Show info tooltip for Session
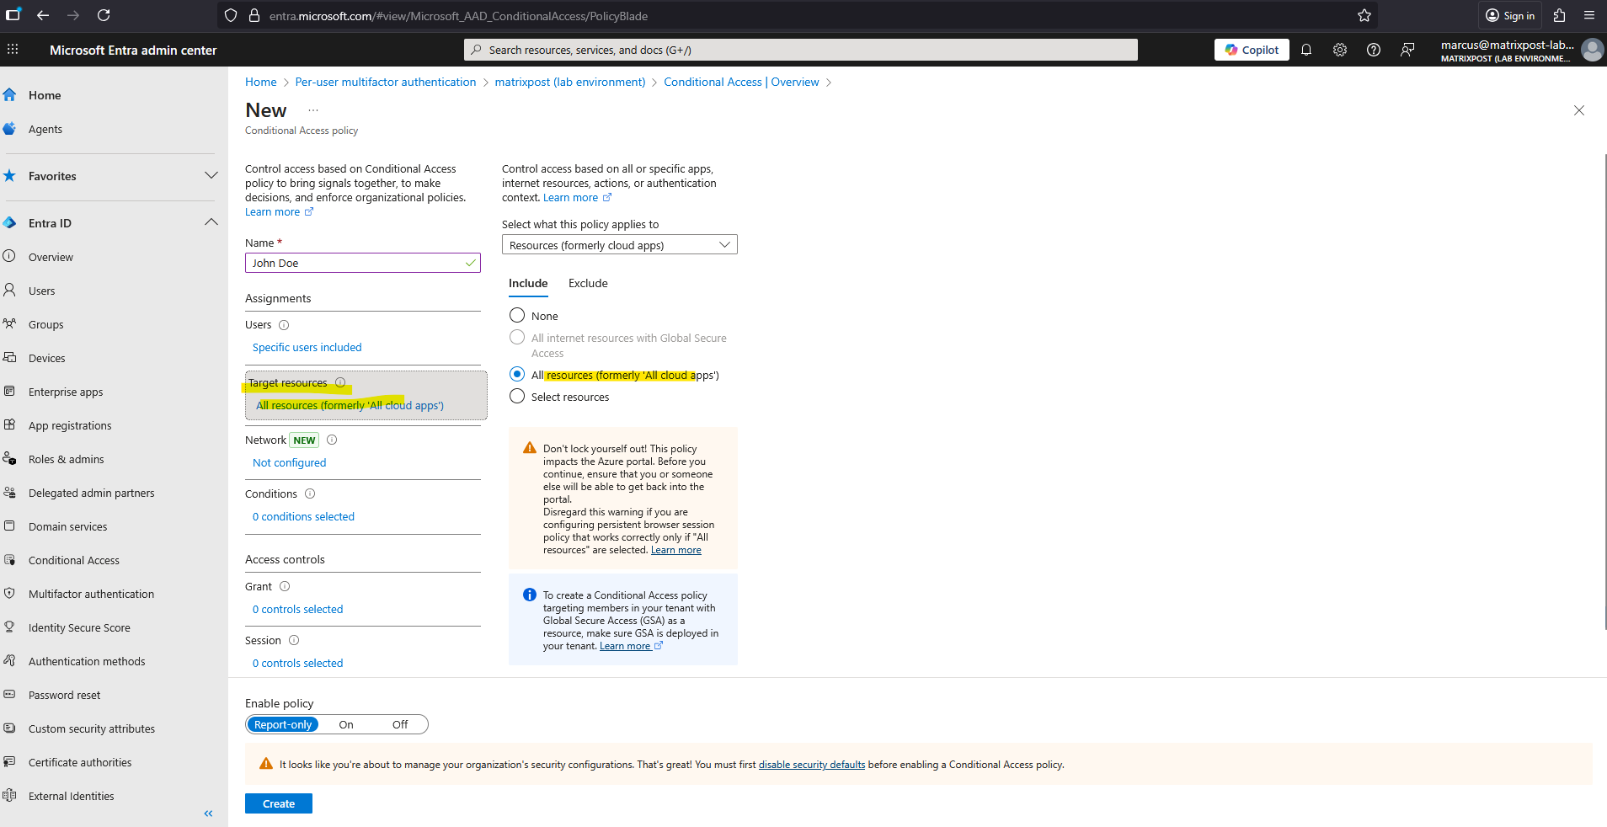 pos(294,640)
